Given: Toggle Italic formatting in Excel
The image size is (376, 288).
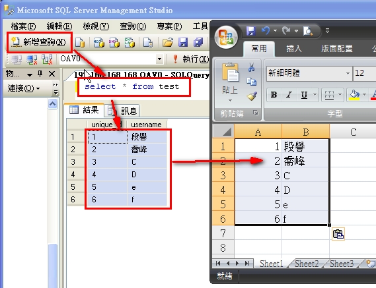Looking at the screenshot, I should [289, 95].
